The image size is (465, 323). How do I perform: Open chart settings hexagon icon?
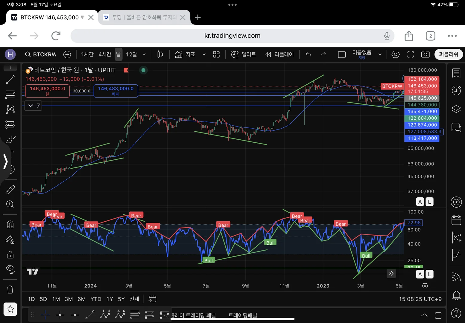click(x=396, y=54)
